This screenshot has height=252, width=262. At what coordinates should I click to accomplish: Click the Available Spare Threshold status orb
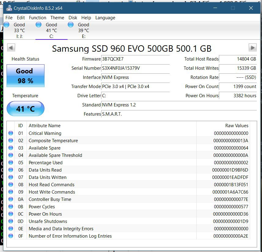point(11,155)
